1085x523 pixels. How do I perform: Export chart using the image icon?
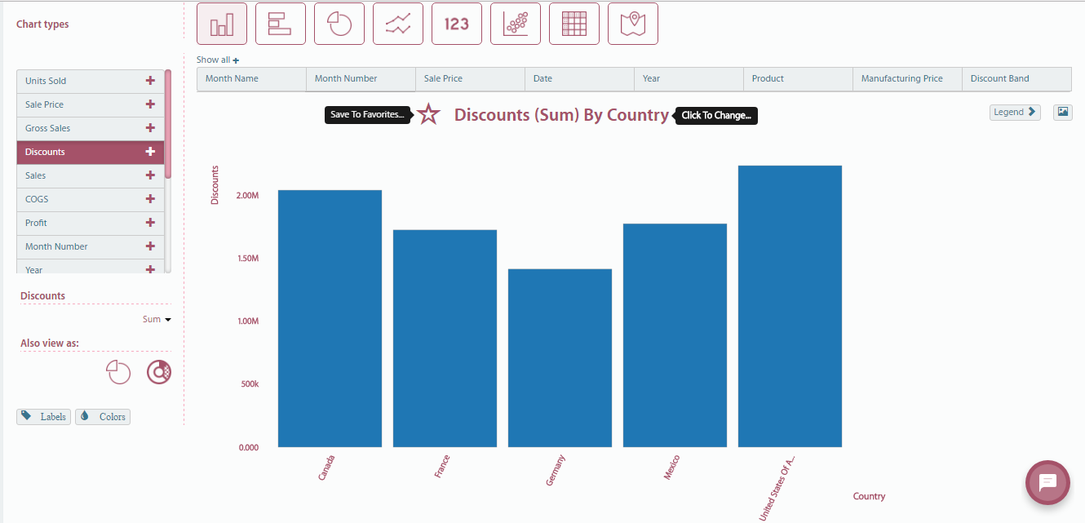tap(1062, 113)
